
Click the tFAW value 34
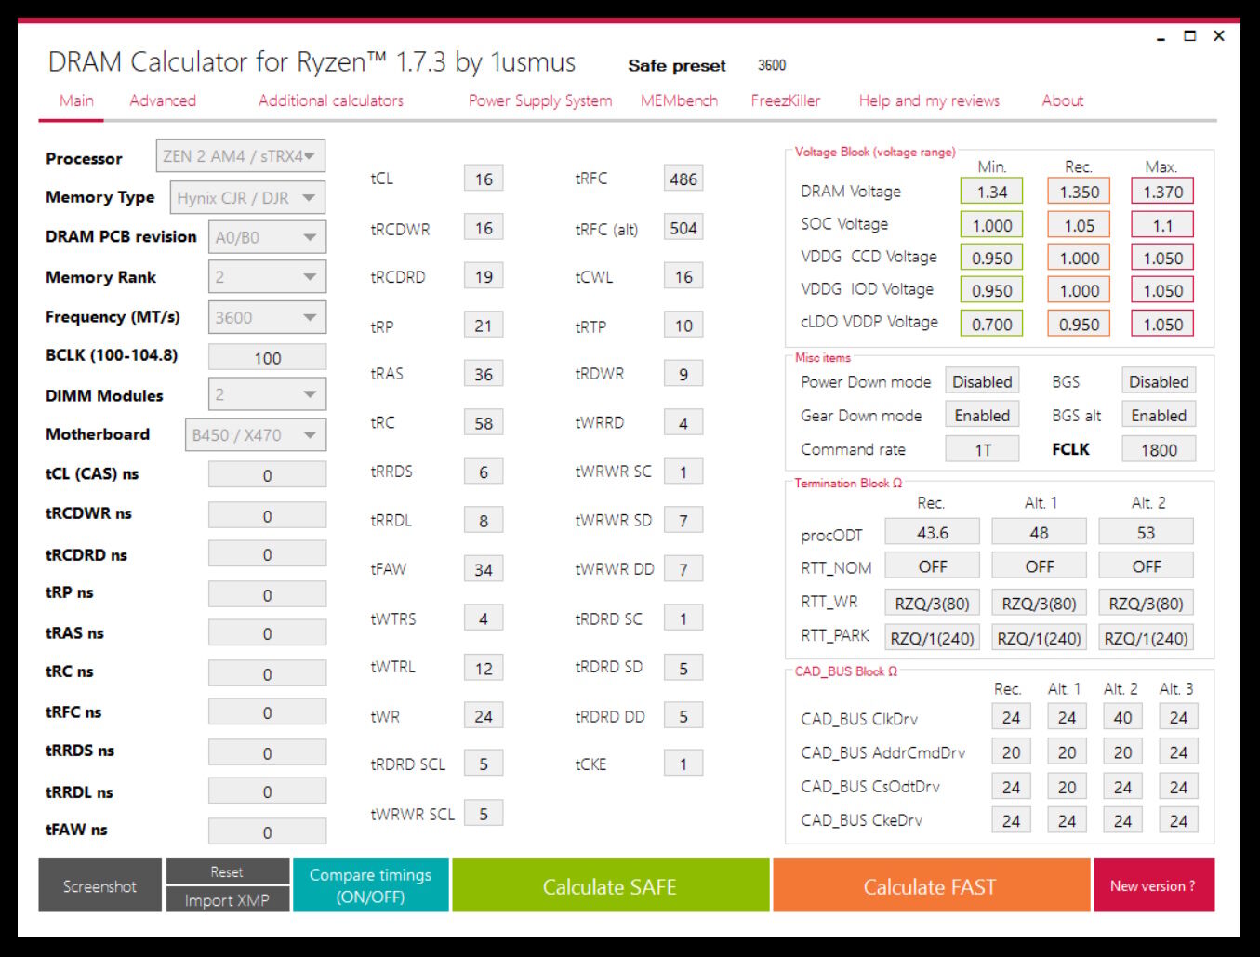484,569
